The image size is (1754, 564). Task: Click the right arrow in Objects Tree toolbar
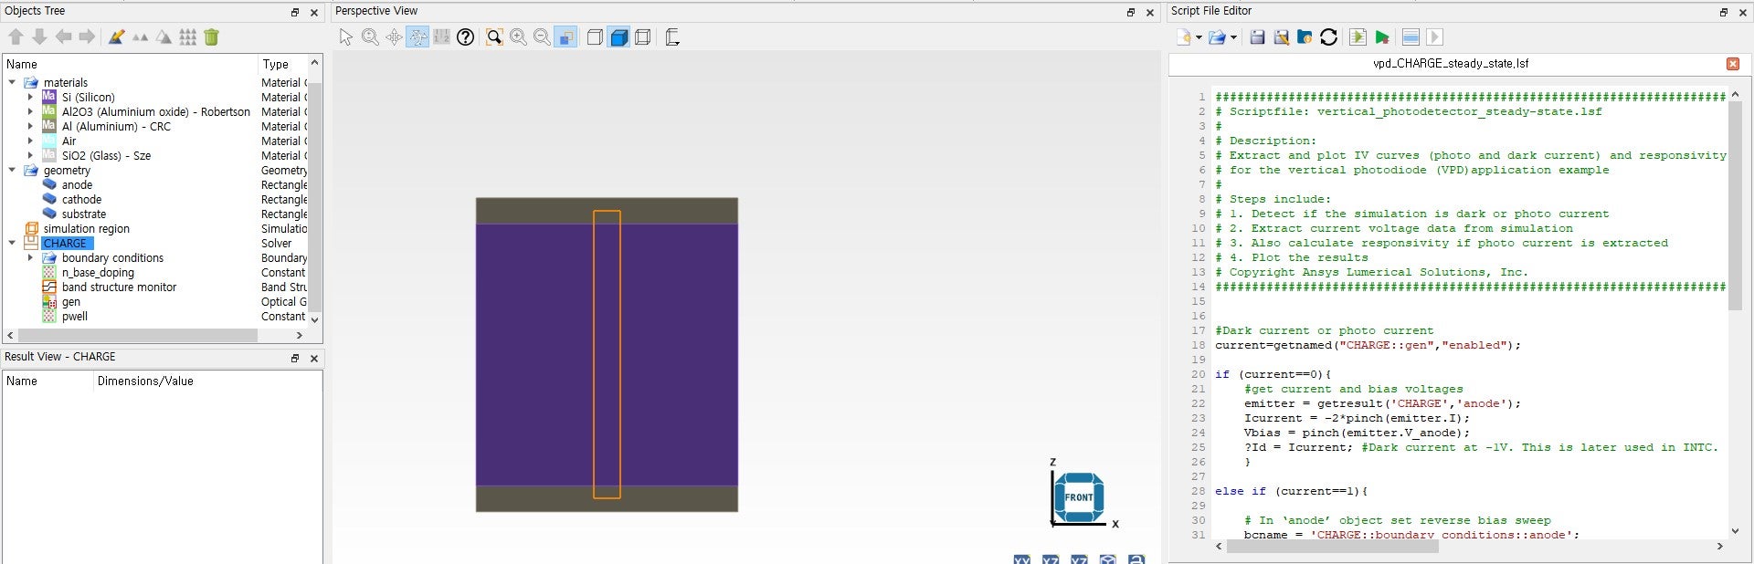(x=87, y=37)
